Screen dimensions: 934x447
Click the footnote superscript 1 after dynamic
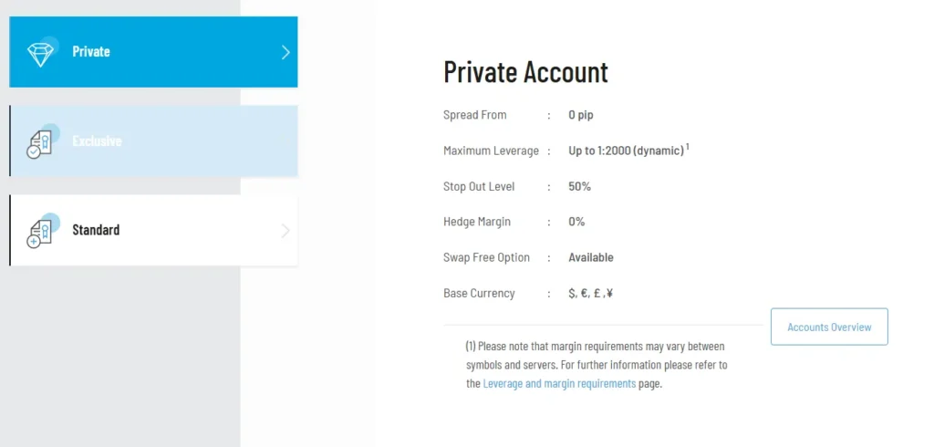[688, 147]
